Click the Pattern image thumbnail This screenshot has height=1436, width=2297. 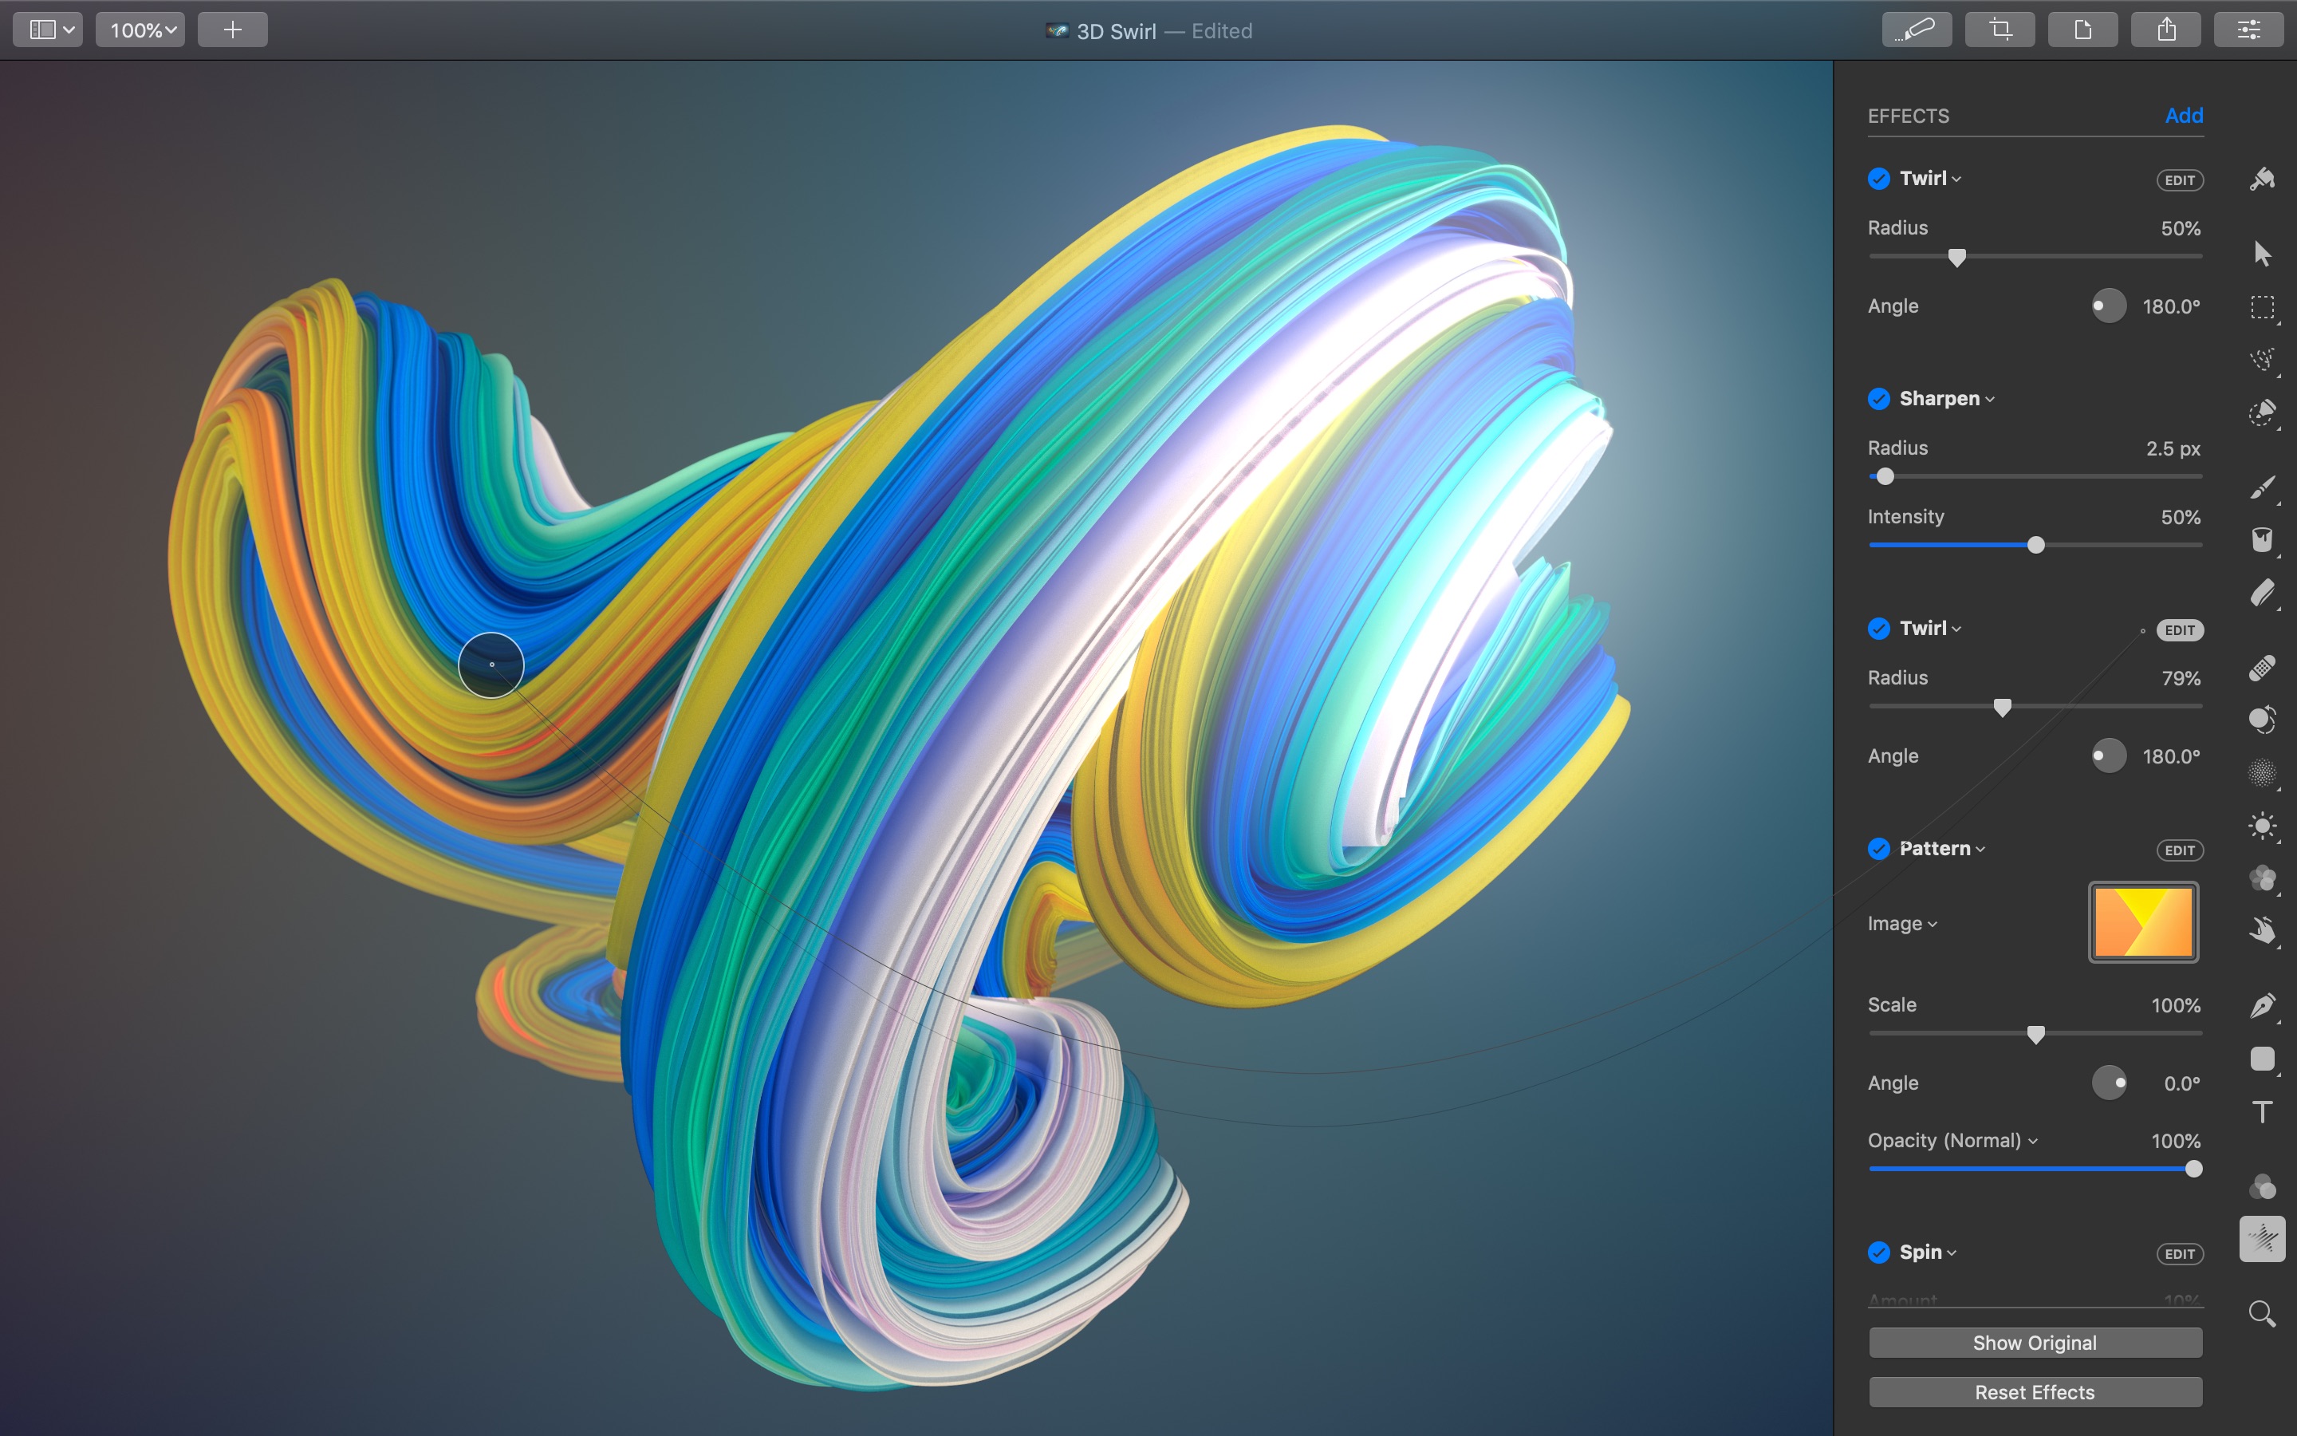pos(2143,922)
